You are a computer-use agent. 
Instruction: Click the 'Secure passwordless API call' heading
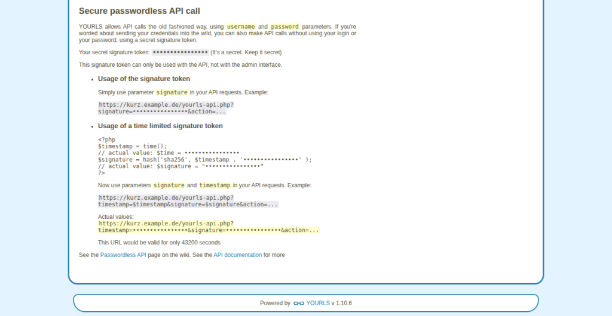tap(139, 11)
